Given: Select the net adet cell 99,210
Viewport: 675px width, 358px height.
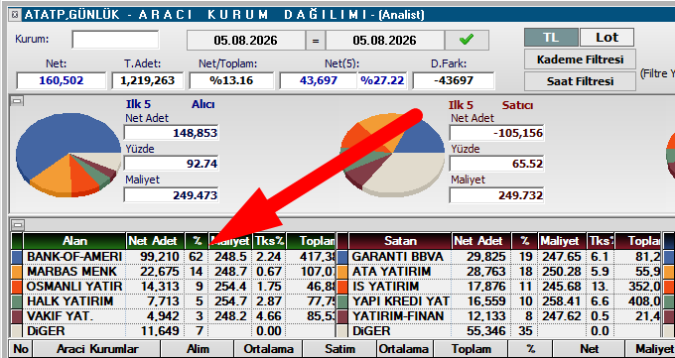Looking at the screenshot, I should [156, 257].
